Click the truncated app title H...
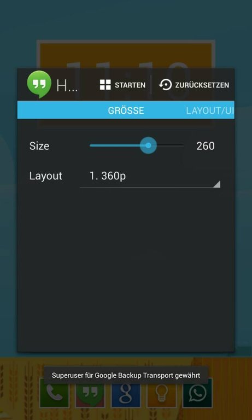252x420 pixels. click(x=67, y=86)
